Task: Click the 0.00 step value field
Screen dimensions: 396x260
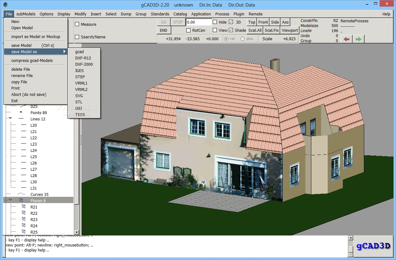Action: point(199,22)
